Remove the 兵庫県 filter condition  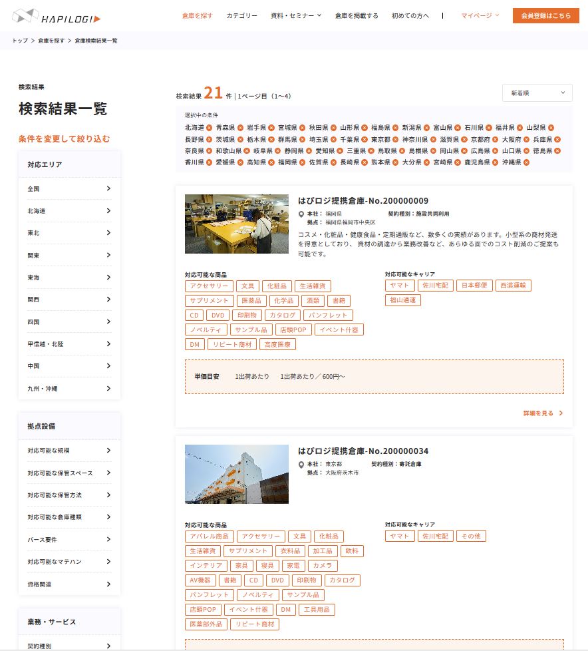tap(557, 140)
